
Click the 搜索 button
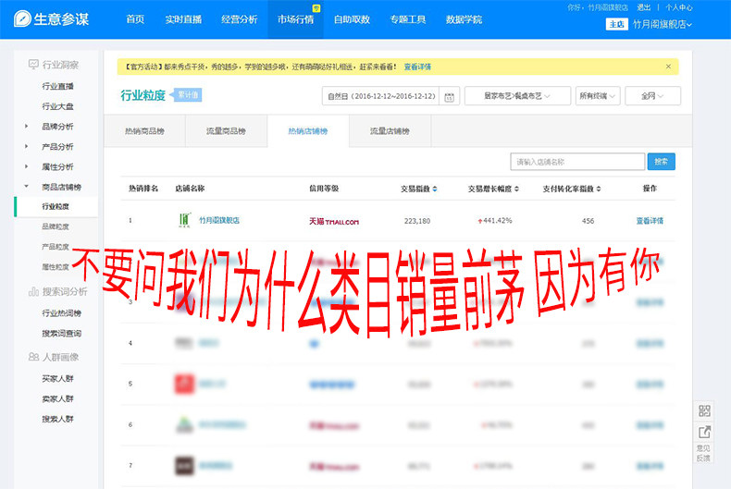pyautogui.click(x=661, y=162)
